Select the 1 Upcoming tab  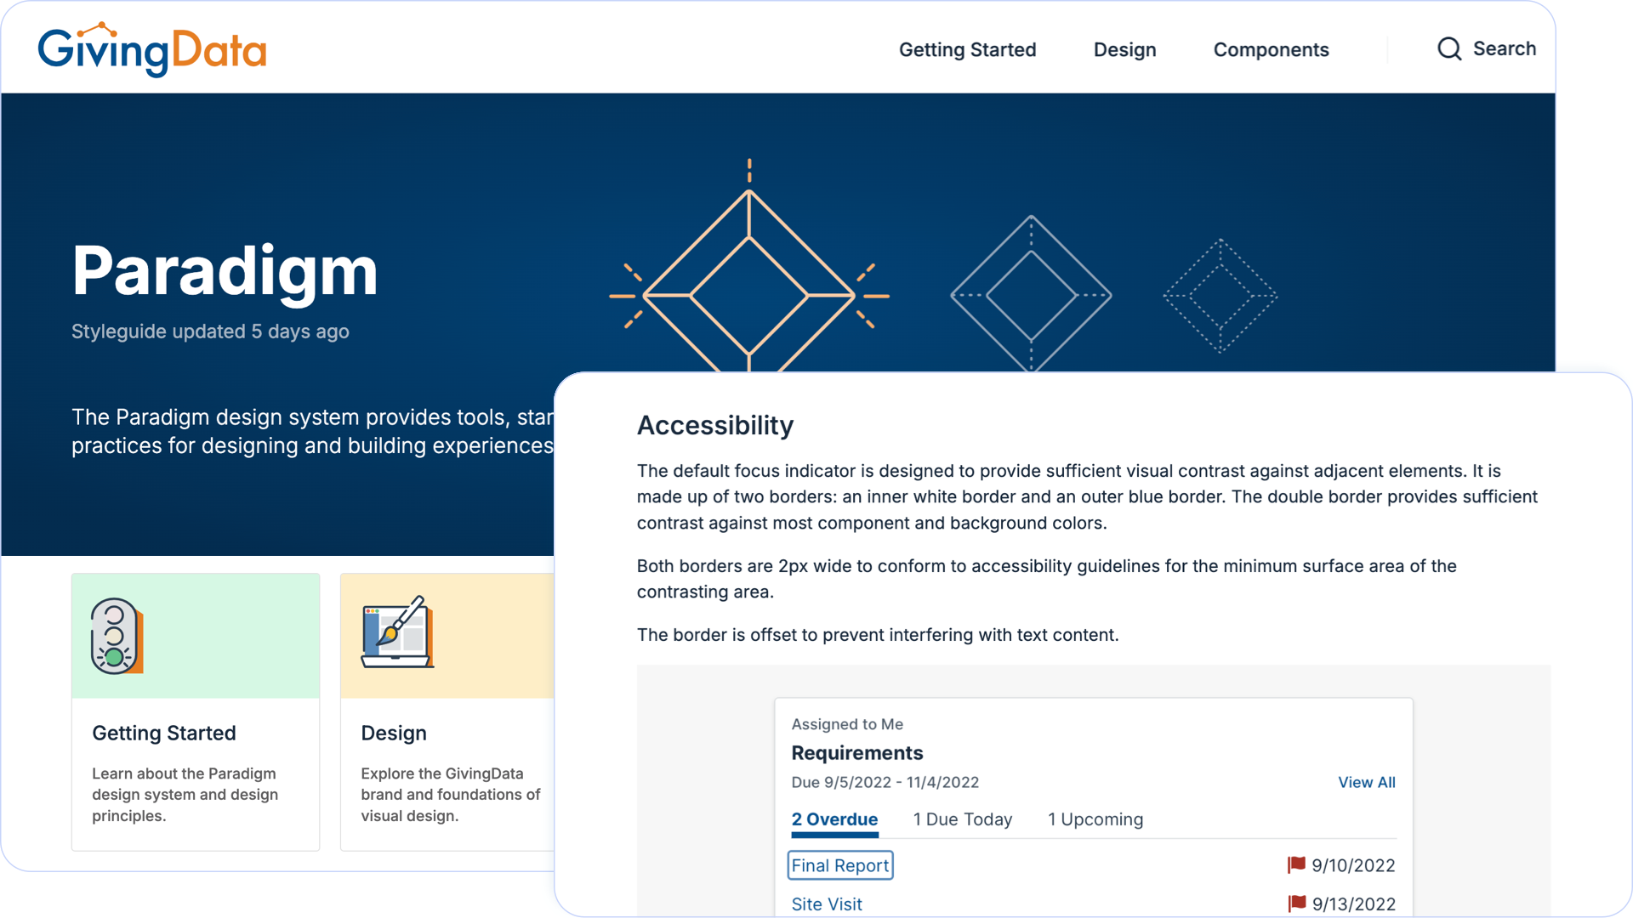1095,819
